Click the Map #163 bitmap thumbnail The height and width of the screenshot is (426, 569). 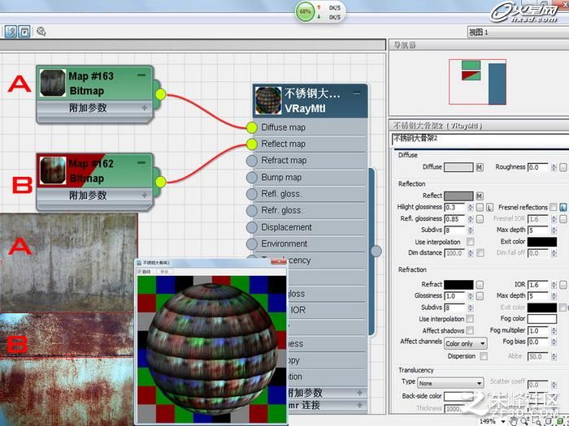pyautogui.click(x=53, y=83)
